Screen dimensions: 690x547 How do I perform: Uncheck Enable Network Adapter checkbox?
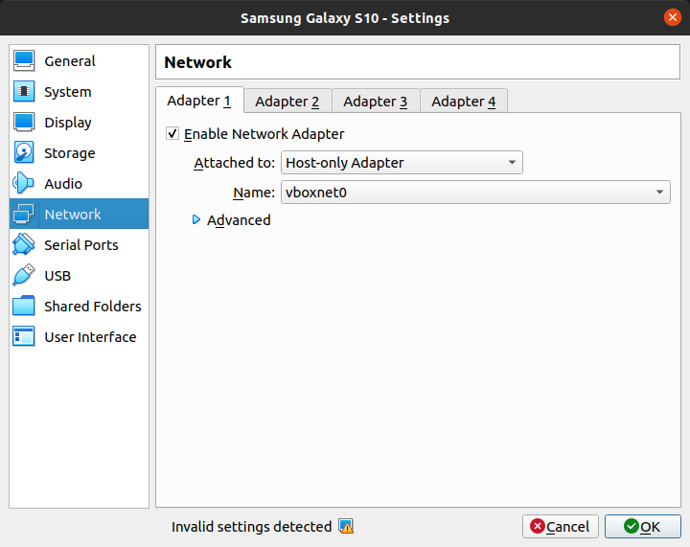tap(172, 133)
